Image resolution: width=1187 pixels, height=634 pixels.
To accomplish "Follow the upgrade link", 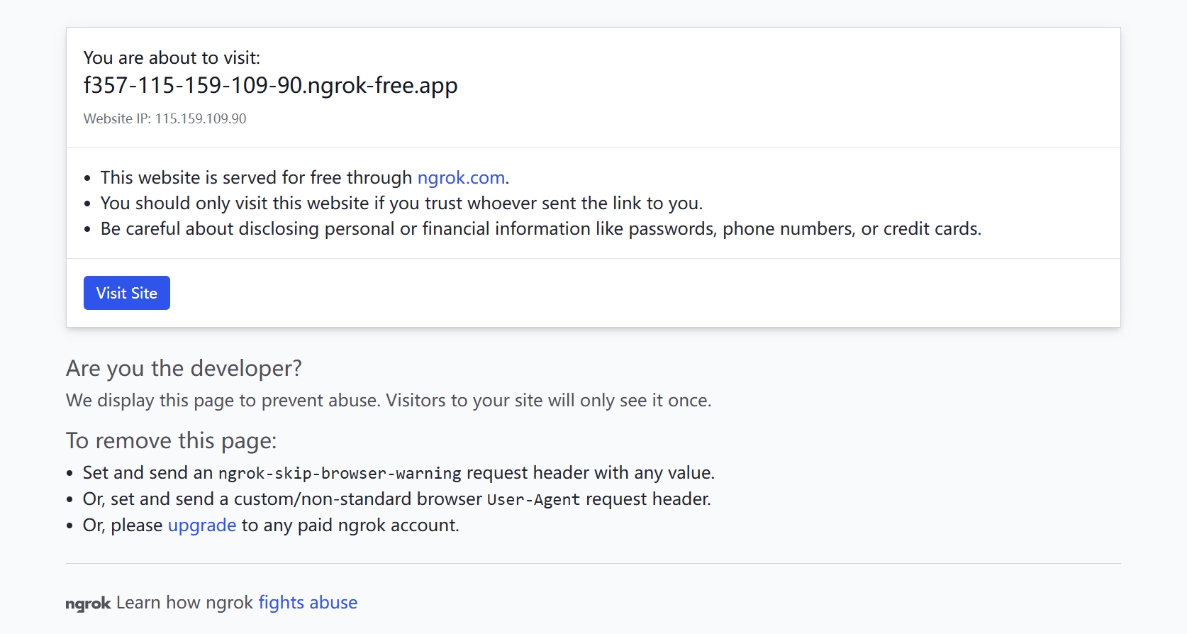I will click(x=202, y=525).
